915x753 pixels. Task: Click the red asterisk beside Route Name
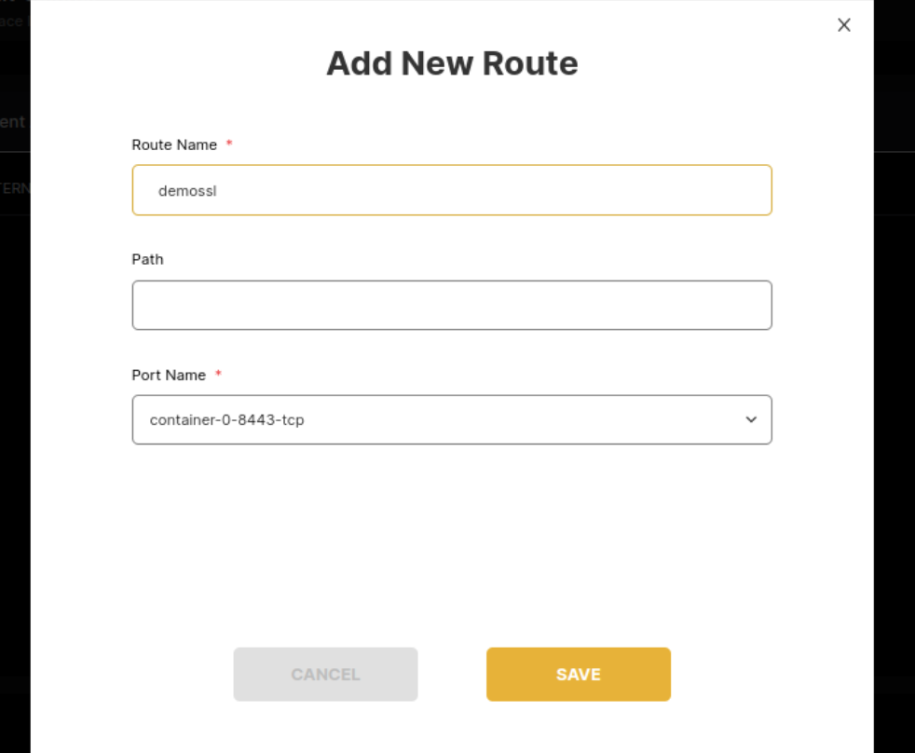[229, 144]
